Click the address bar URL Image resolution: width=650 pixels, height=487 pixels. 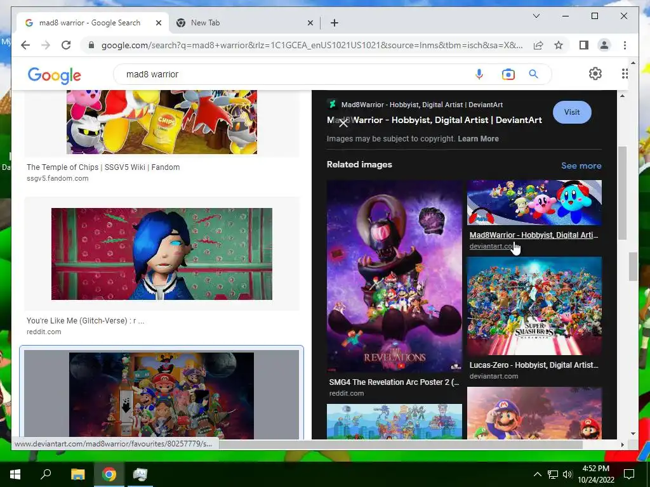point(312,45)
